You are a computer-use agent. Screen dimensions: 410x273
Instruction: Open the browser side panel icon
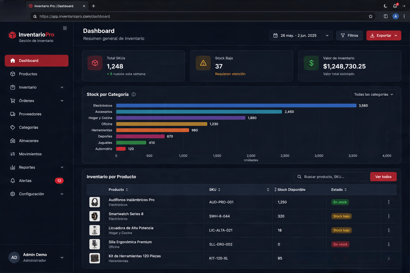(386, 16)
